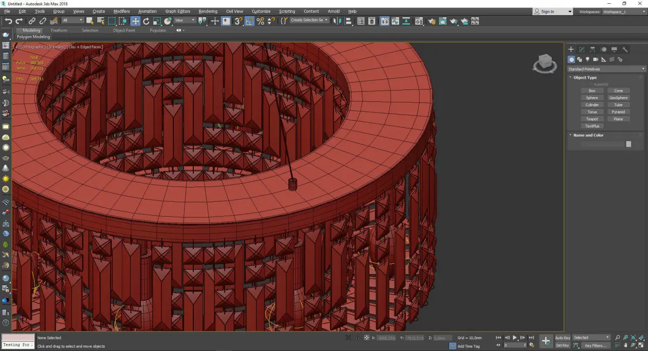The image size is (648, 351).
Task: Toggle the selection lock icon
Action: (x=356, y=338)
